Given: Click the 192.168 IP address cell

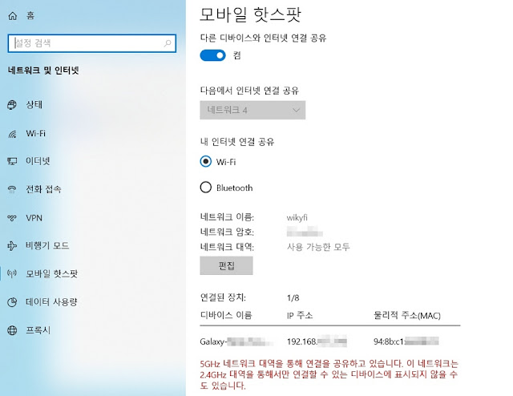Looking at the screenshot, I should point(317,341).
